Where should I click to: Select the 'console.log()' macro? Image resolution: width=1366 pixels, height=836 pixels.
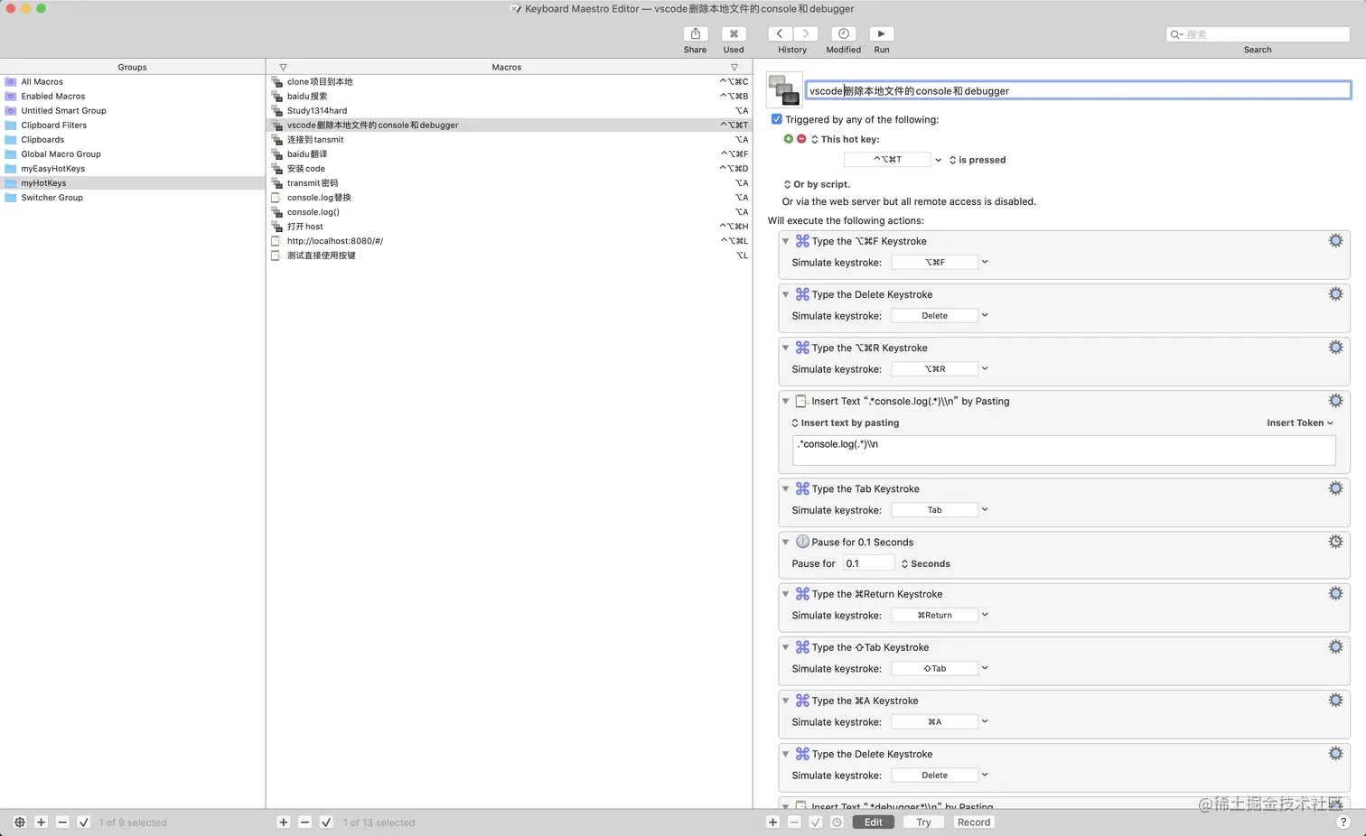(510, 211)
